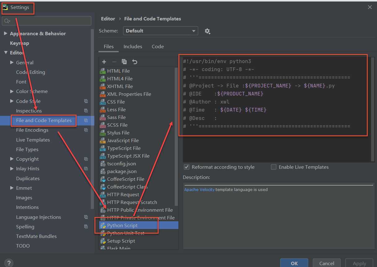Click the Reset to Default arrow icon

tap(134, 62)
